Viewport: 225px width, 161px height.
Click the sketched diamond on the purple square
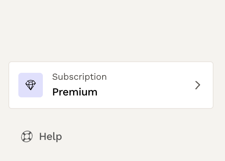point(31,85)
